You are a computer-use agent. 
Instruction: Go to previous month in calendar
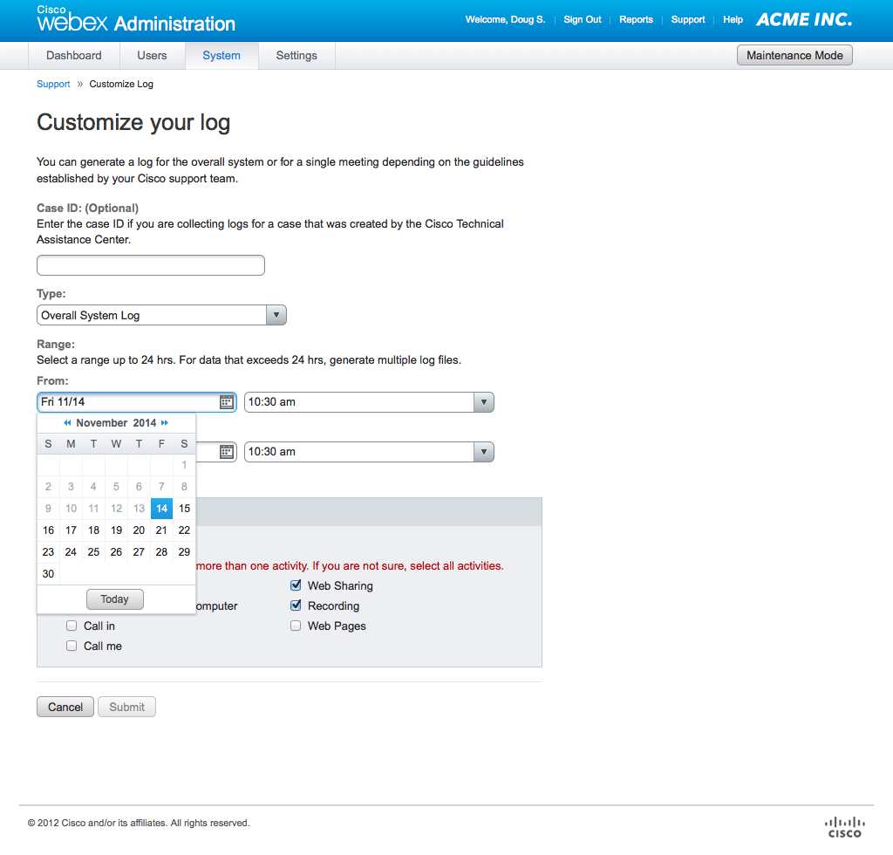(x=67, y=423)
